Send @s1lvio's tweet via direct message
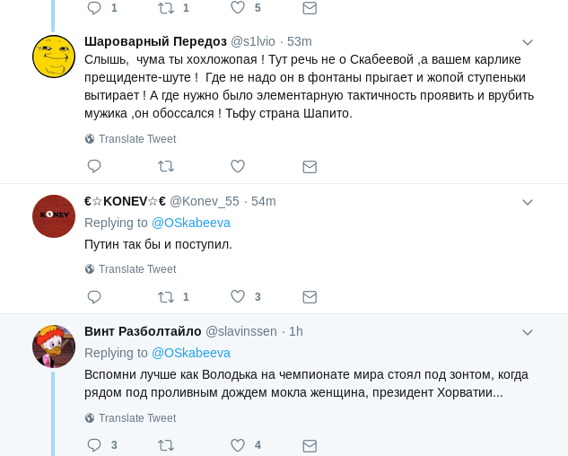This screenshot has width=568, height=456. click(x=310, y=166)
